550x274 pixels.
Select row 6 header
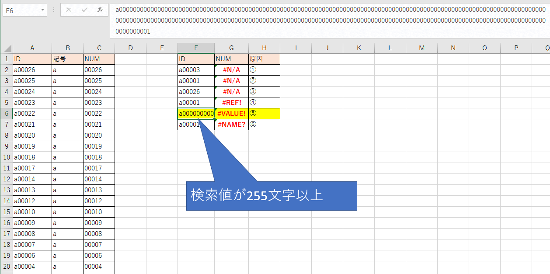click(7, 113)
